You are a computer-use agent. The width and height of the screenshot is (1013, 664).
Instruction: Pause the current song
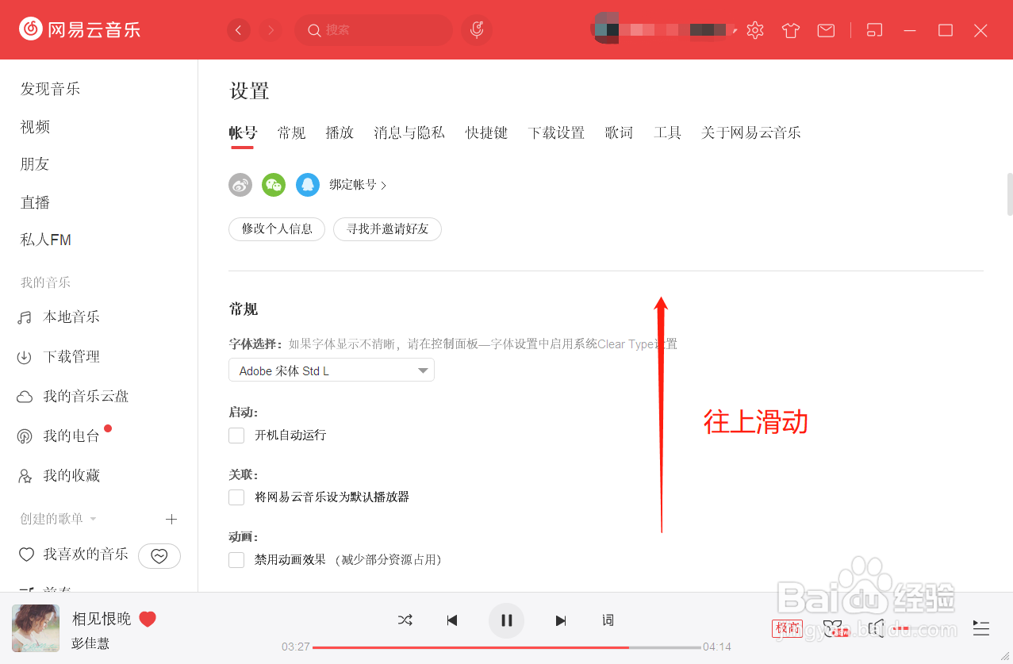pyautogui.click(x=507, y=620)
